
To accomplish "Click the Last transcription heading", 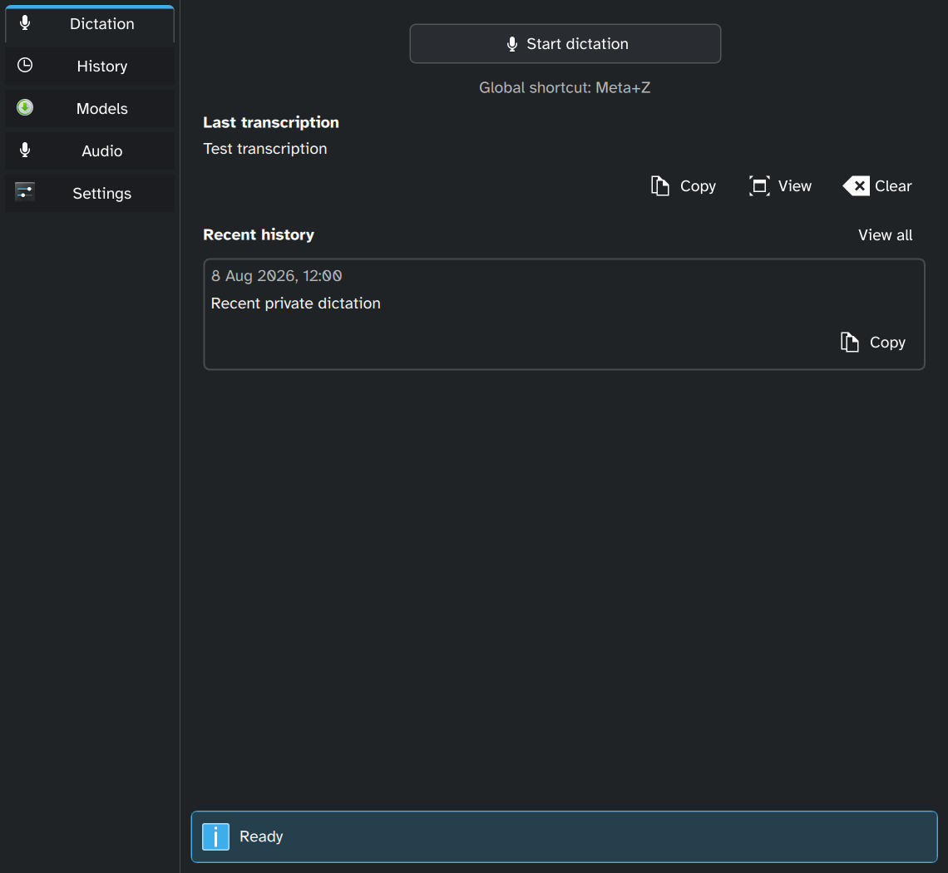I will (271, 123).
